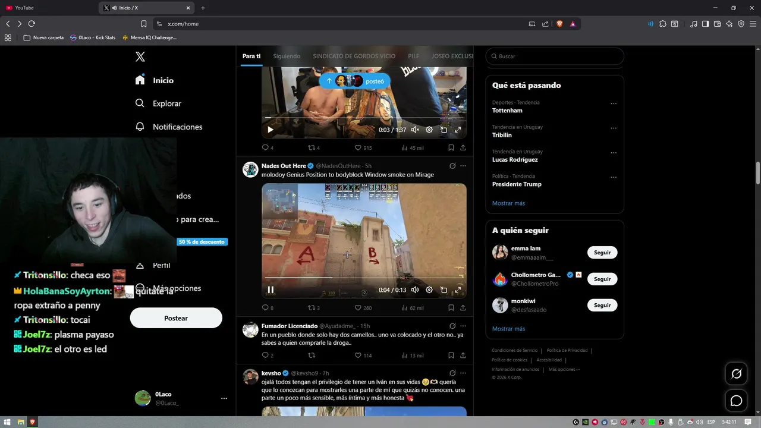Show more under A quién seguir
This screenshot has width=761, height=428.
(508, 329)
